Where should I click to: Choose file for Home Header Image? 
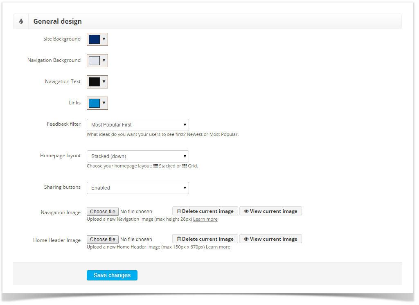pos(103,239)
